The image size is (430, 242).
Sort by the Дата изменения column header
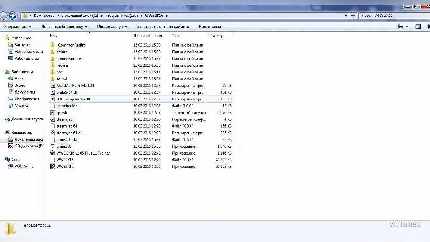click(x=147, y=36)
